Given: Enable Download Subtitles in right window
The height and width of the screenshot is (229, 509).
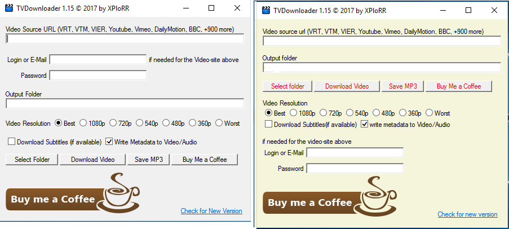Looking at the screenshot, I should [268, 124].
